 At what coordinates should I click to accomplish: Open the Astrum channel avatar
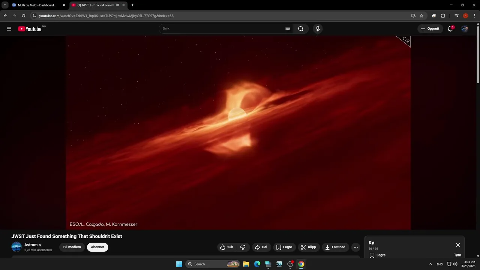coord(16,247)
